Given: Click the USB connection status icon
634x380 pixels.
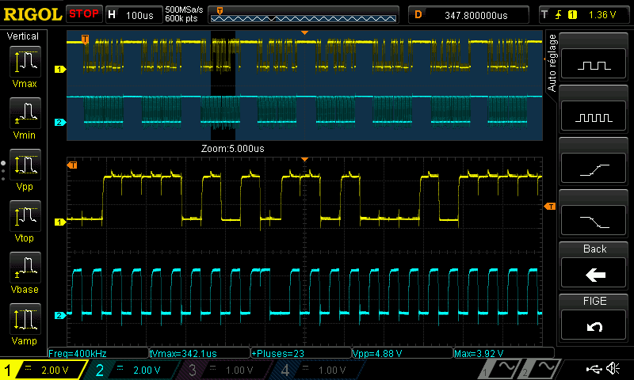Looking at the screenshot, I should (594, 369).
